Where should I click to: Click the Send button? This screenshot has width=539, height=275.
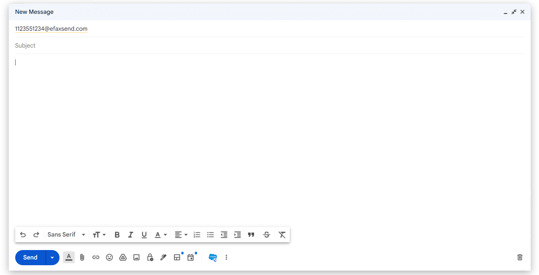coord(30,257)
